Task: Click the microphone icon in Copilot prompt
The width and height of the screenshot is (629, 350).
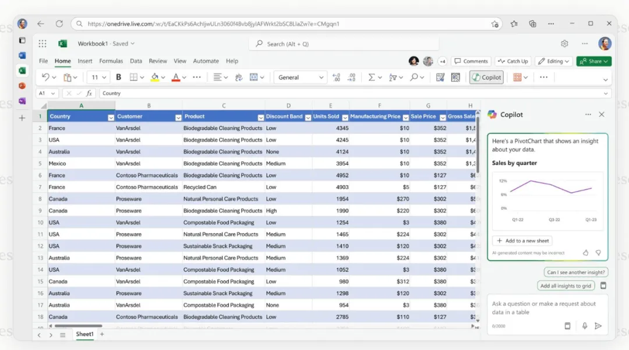Action: tap(585, 326)
